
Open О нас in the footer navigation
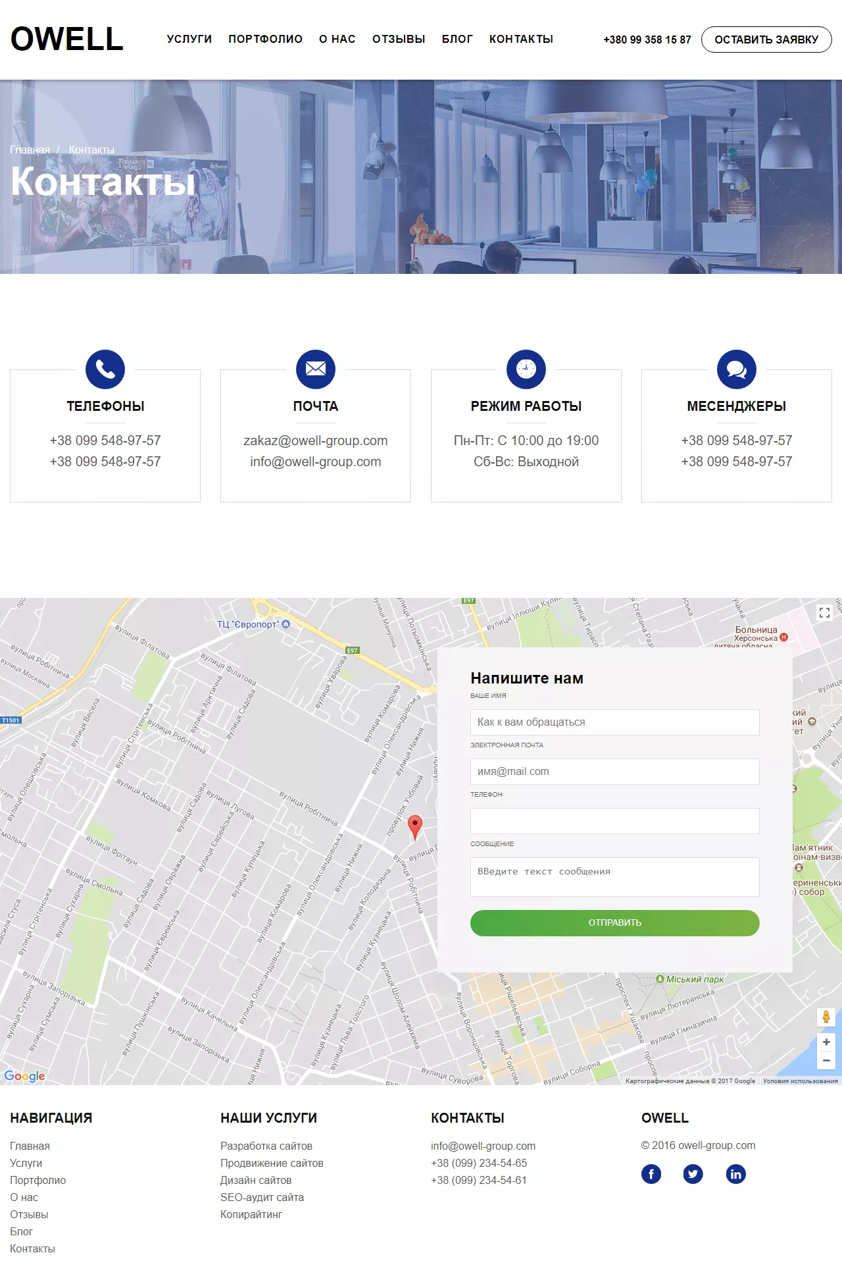tap(24, 1198)
